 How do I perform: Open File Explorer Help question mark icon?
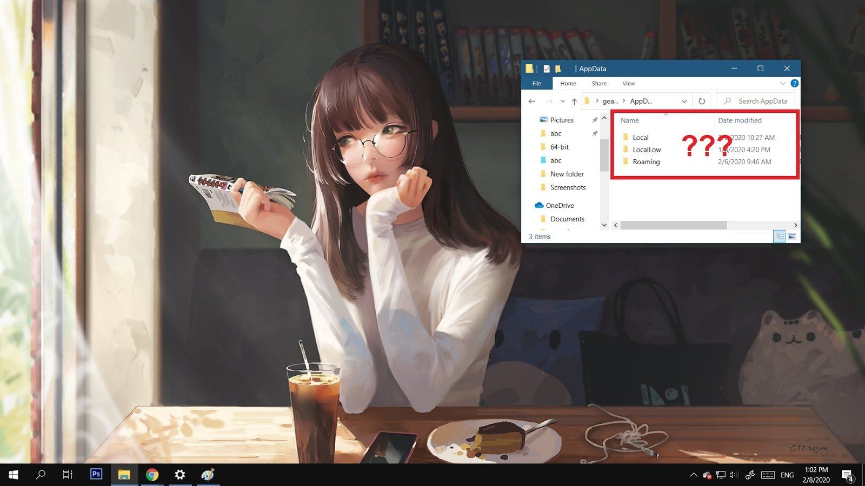click(794, 83)
